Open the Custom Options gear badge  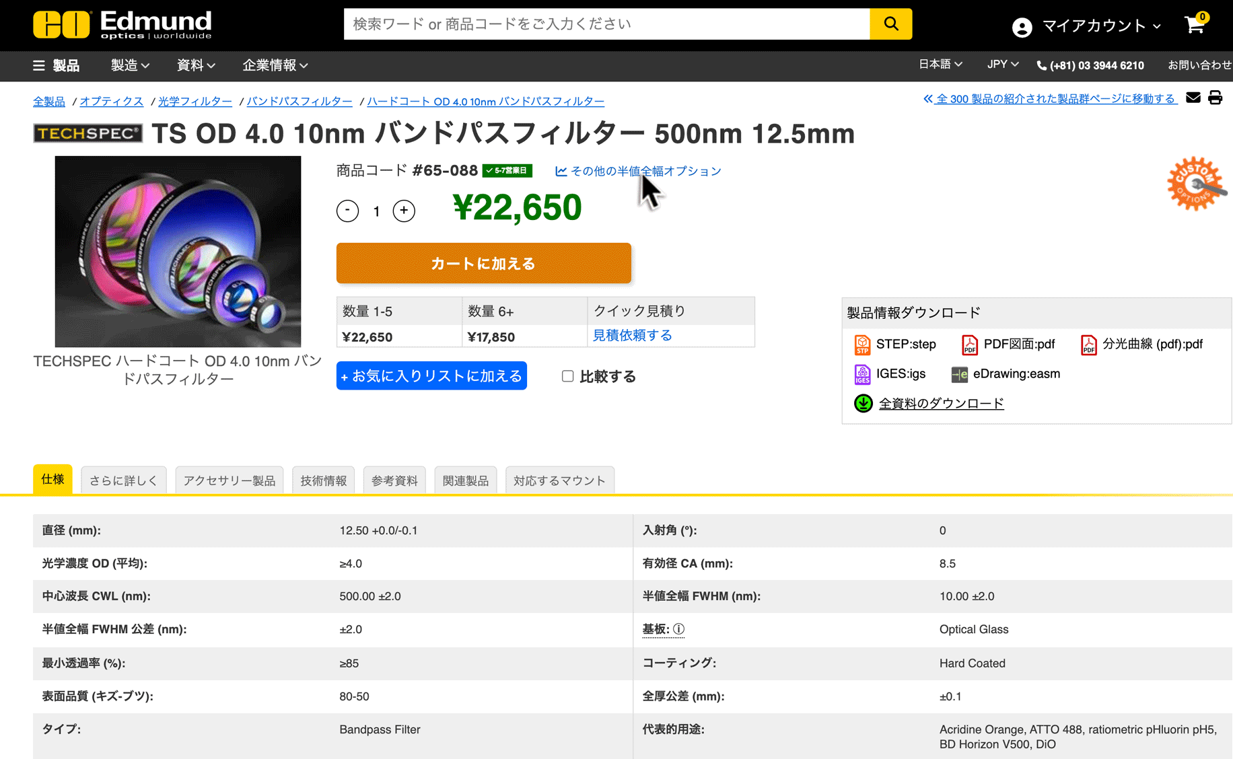point(1195,184)
